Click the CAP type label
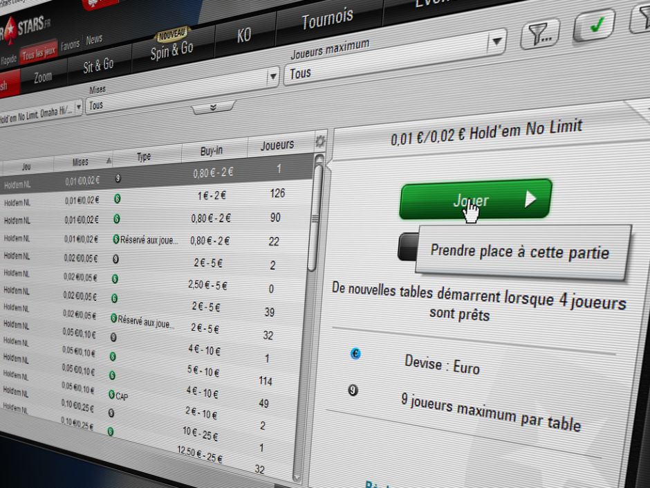 click(x=122, y=397)
